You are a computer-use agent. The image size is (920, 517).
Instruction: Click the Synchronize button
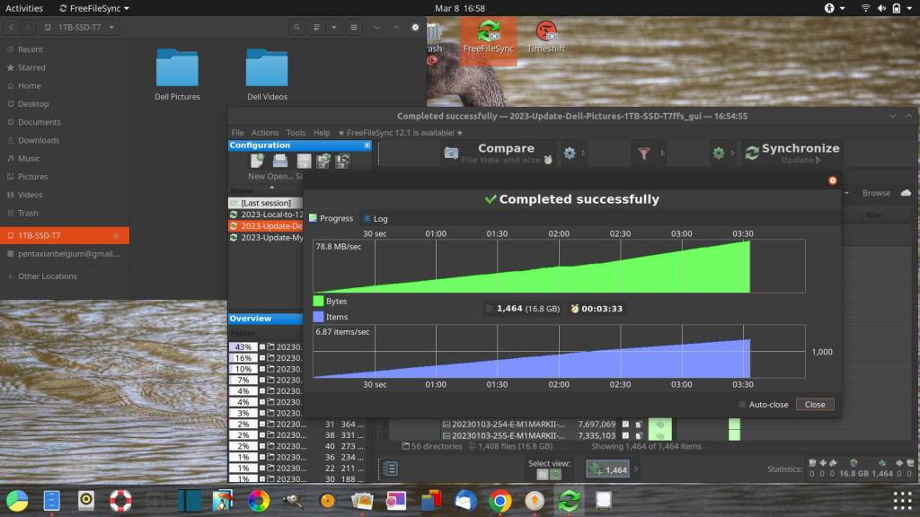[791, 153]
